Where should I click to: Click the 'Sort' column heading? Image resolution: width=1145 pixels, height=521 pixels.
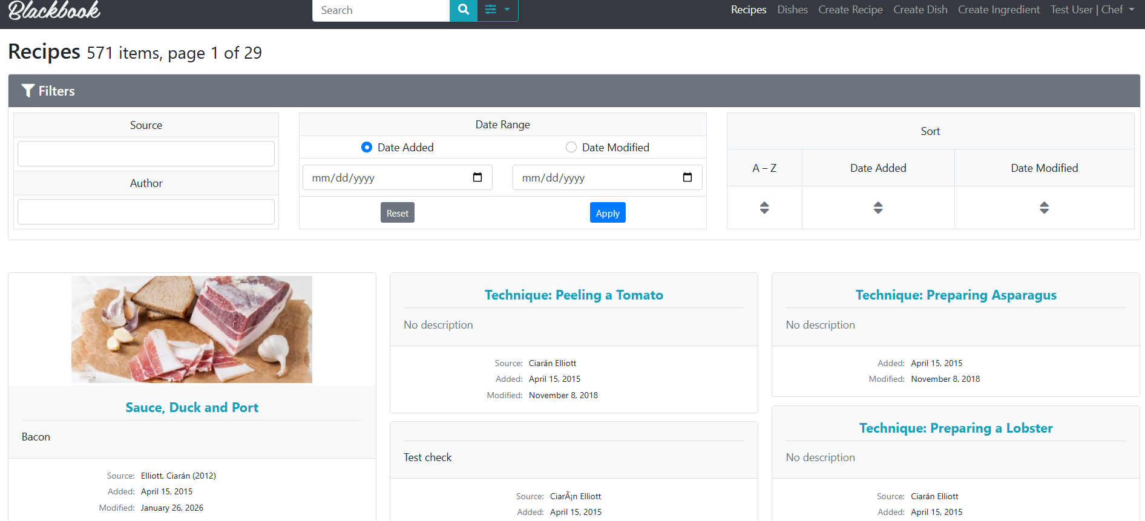[930, 131]
